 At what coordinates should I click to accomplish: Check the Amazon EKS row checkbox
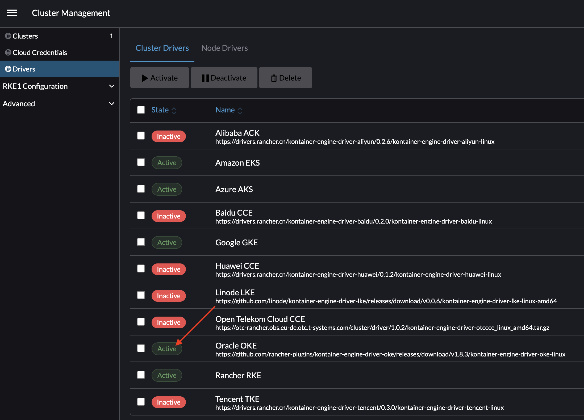141,162
